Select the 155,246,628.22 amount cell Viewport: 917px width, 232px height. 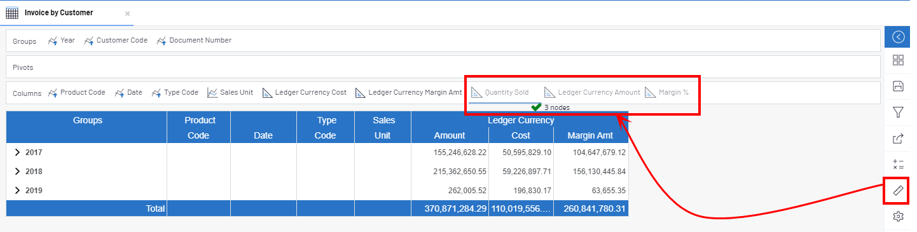[x=450, y=153]
